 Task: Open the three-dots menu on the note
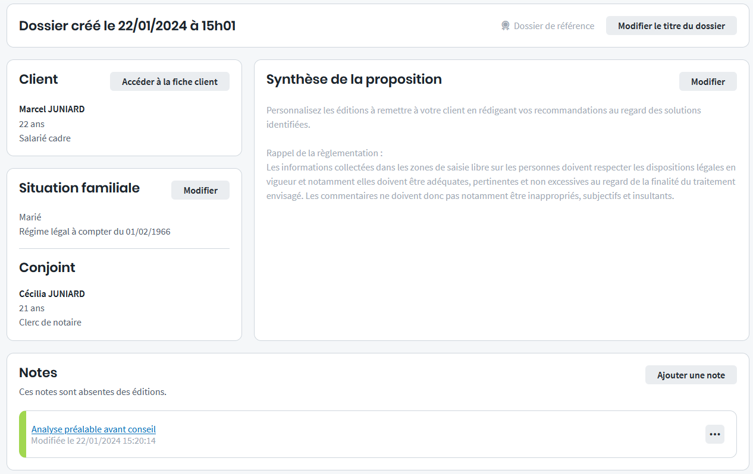[x=714, y=434]
